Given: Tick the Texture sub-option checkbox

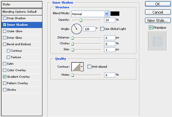Looking at the screenshot, I should [x=8, y=57].
